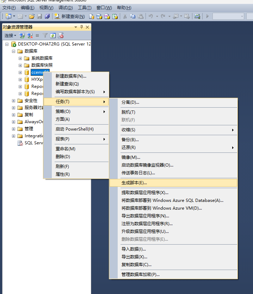253x294 pixels.
Task: Click the Stop square icon
Action: [x=37, y=35]
